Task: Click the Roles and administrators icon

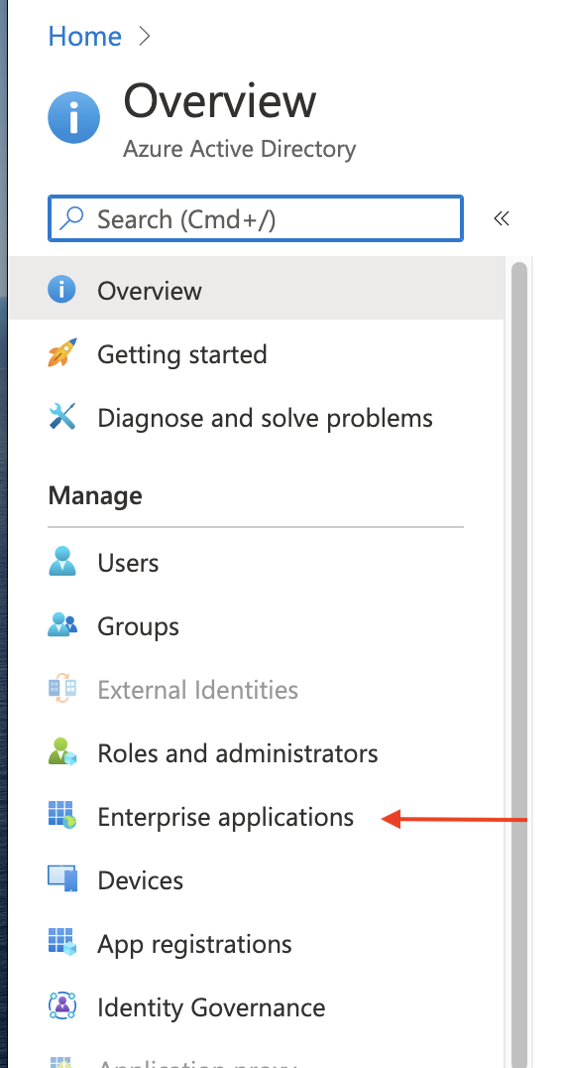Action: click(x=61, y=751)
